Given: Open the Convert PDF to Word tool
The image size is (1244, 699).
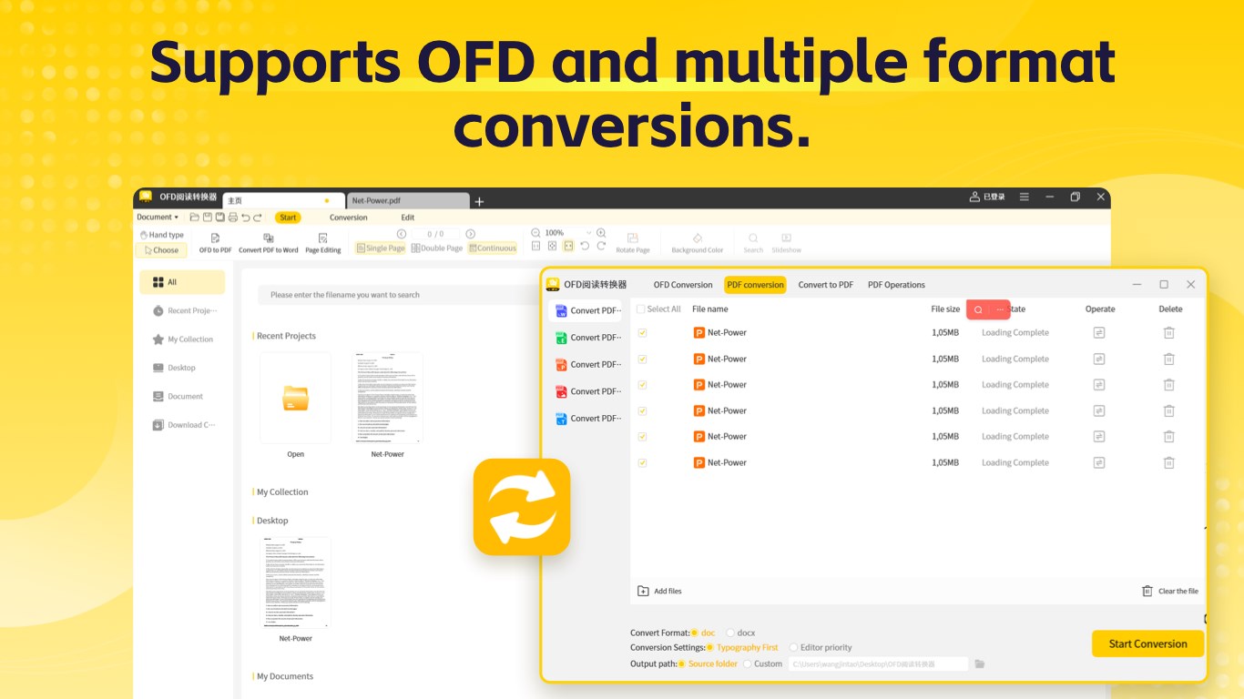Looking at the screenshot, I should (x=269, y=242).
